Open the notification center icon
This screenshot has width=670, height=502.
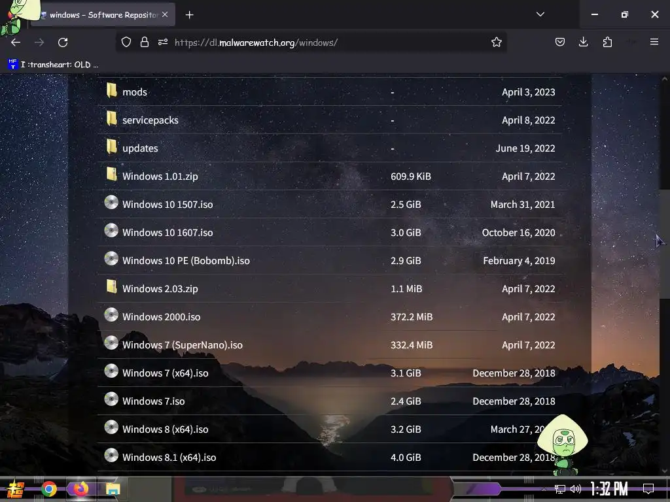pyautogui.click(x=648, y=489)
